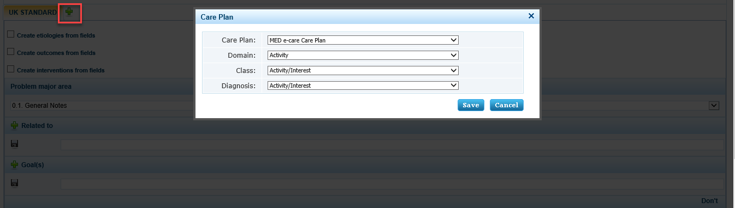
Task: Tick the Create outcomes from fields checkbox
Action: tap(10, 52)
